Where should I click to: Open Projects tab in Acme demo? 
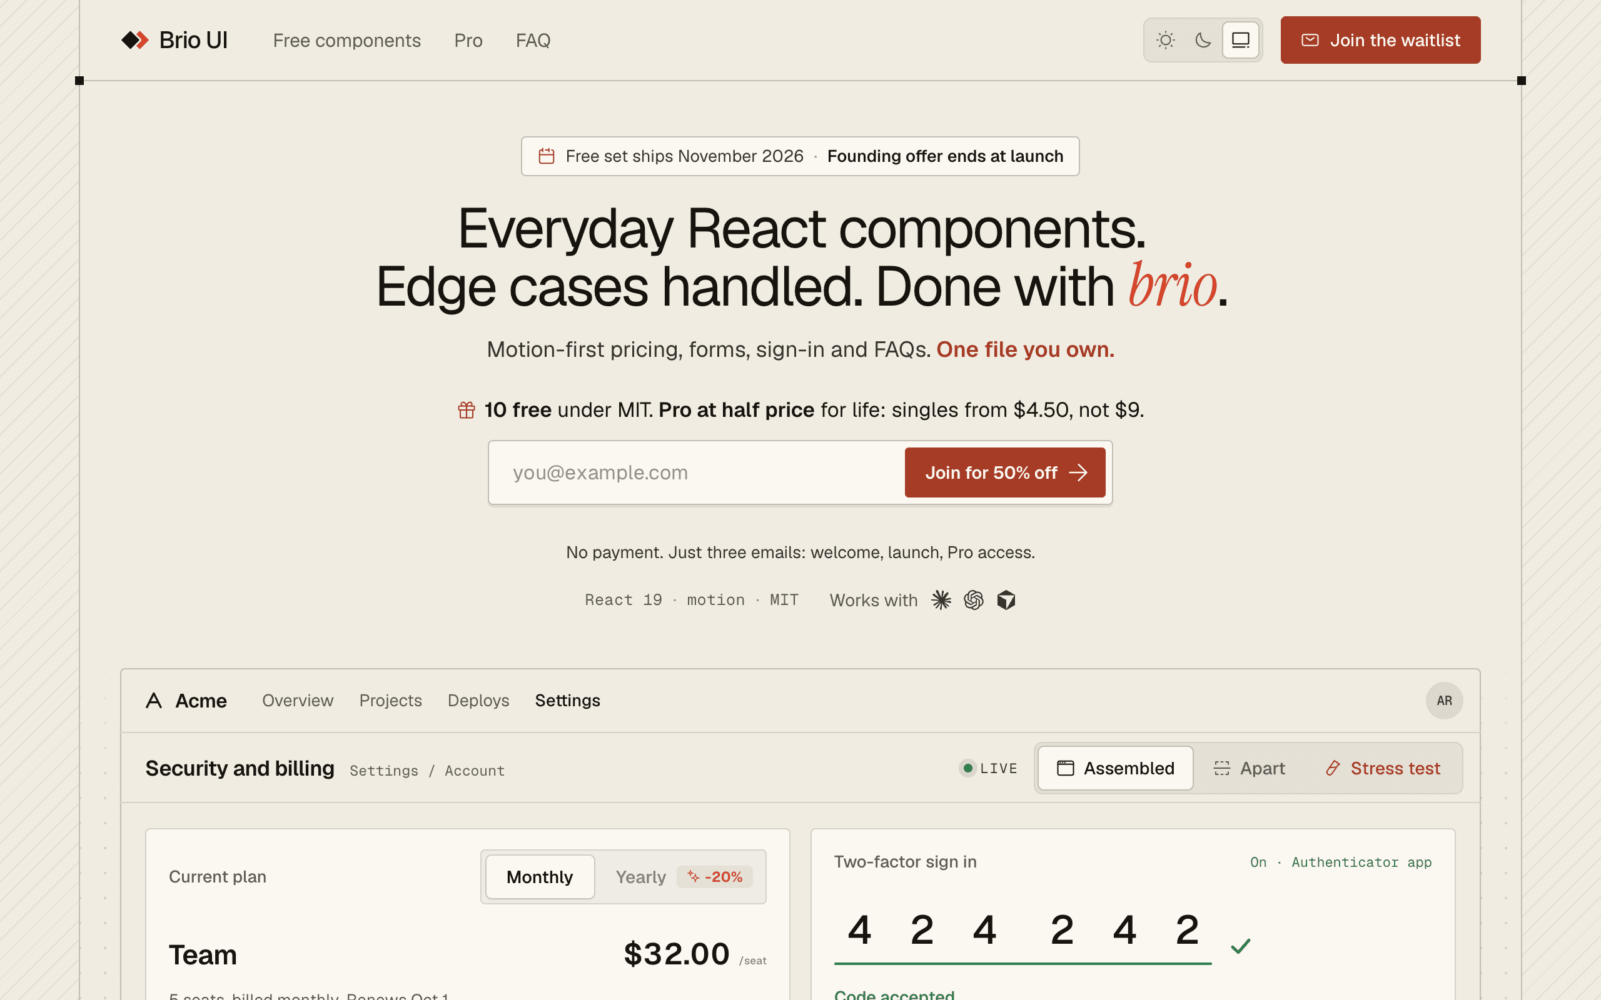390,701
